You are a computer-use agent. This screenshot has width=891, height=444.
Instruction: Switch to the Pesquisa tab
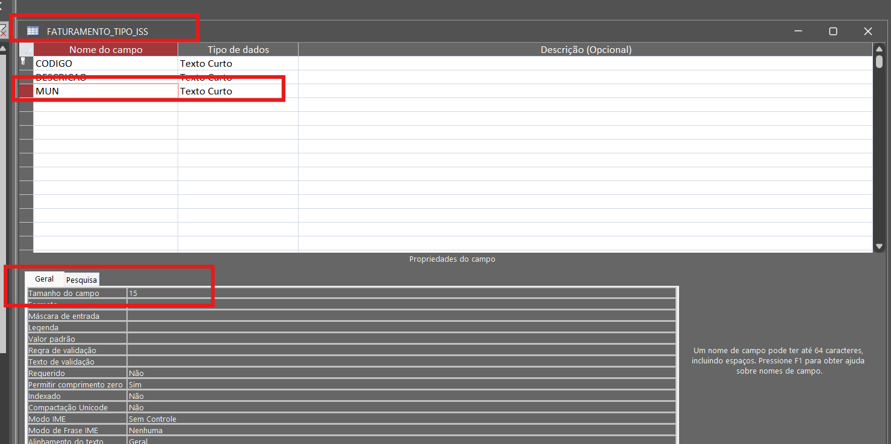tap(81, 280)
